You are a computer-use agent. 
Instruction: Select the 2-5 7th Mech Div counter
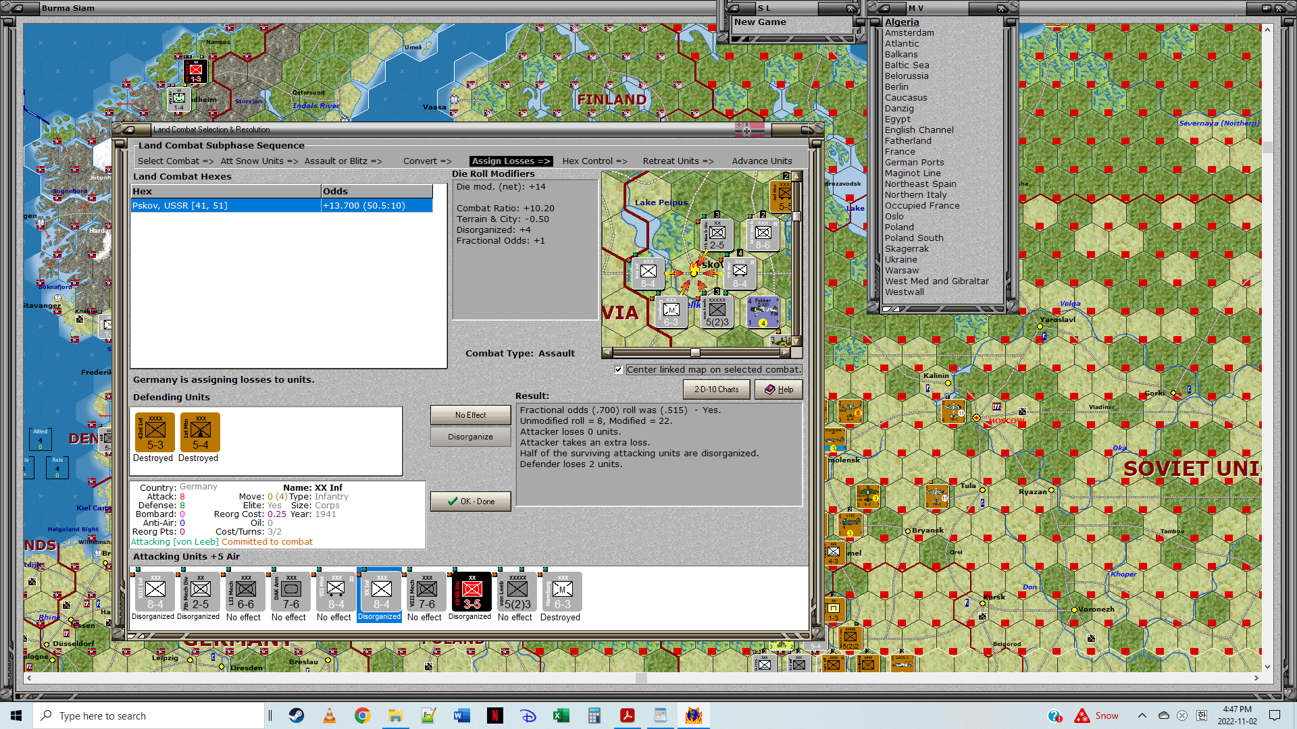coord(200,591)
